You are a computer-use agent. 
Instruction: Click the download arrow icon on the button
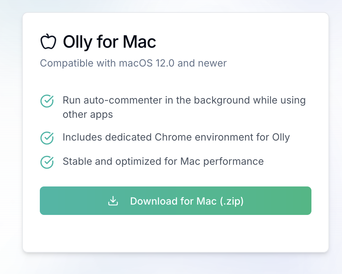pyautogui.click(x=113, y=201)
